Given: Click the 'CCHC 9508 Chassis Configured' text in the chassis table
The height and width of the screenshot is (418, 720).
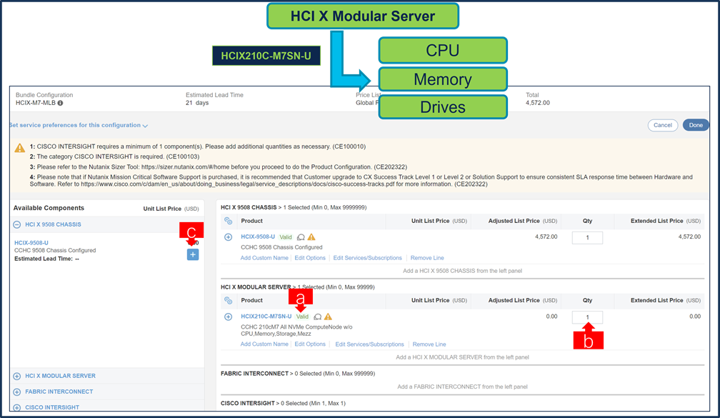Looking at the screenshot, I should tap(281, 247).
